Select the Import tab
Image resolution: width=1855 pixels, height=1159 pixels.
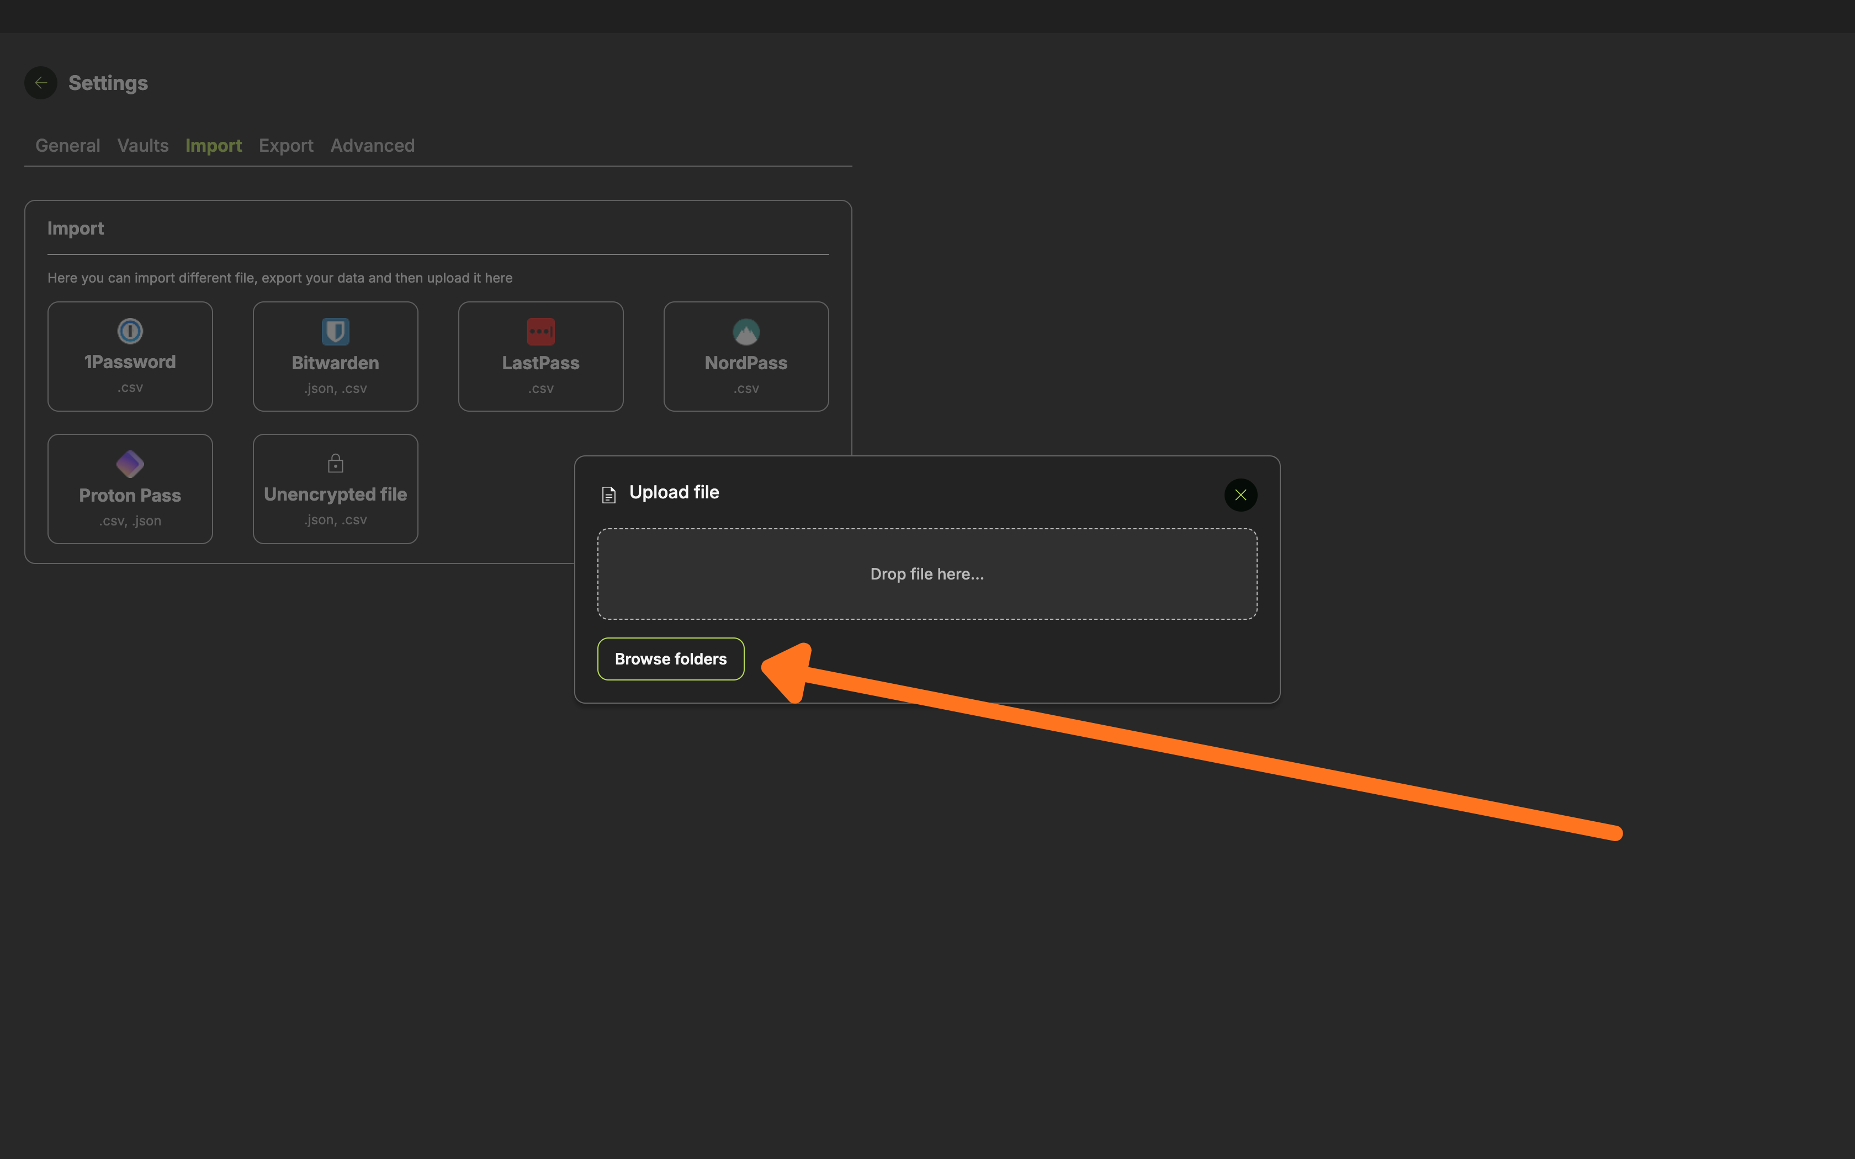(213, 146)
